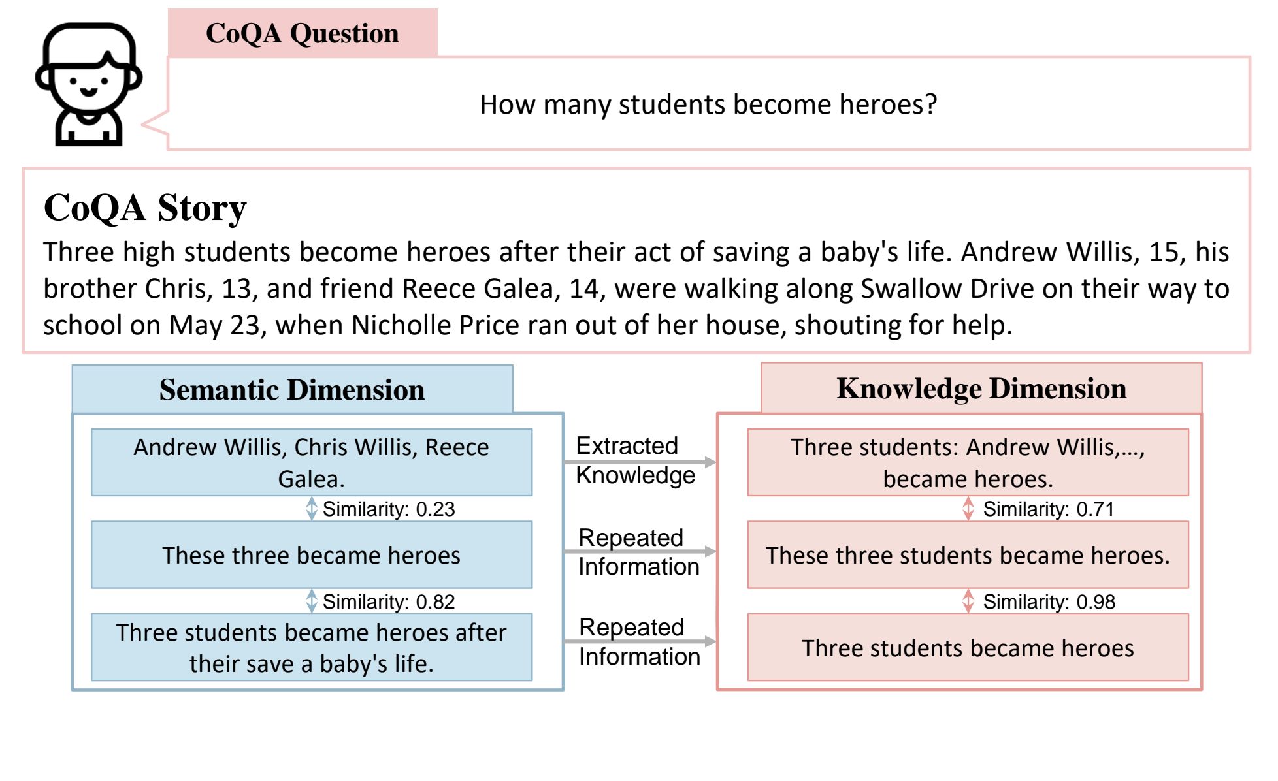Click the bottom Repeated Information arrow
1278x781 pixels.
click(640, 642)
